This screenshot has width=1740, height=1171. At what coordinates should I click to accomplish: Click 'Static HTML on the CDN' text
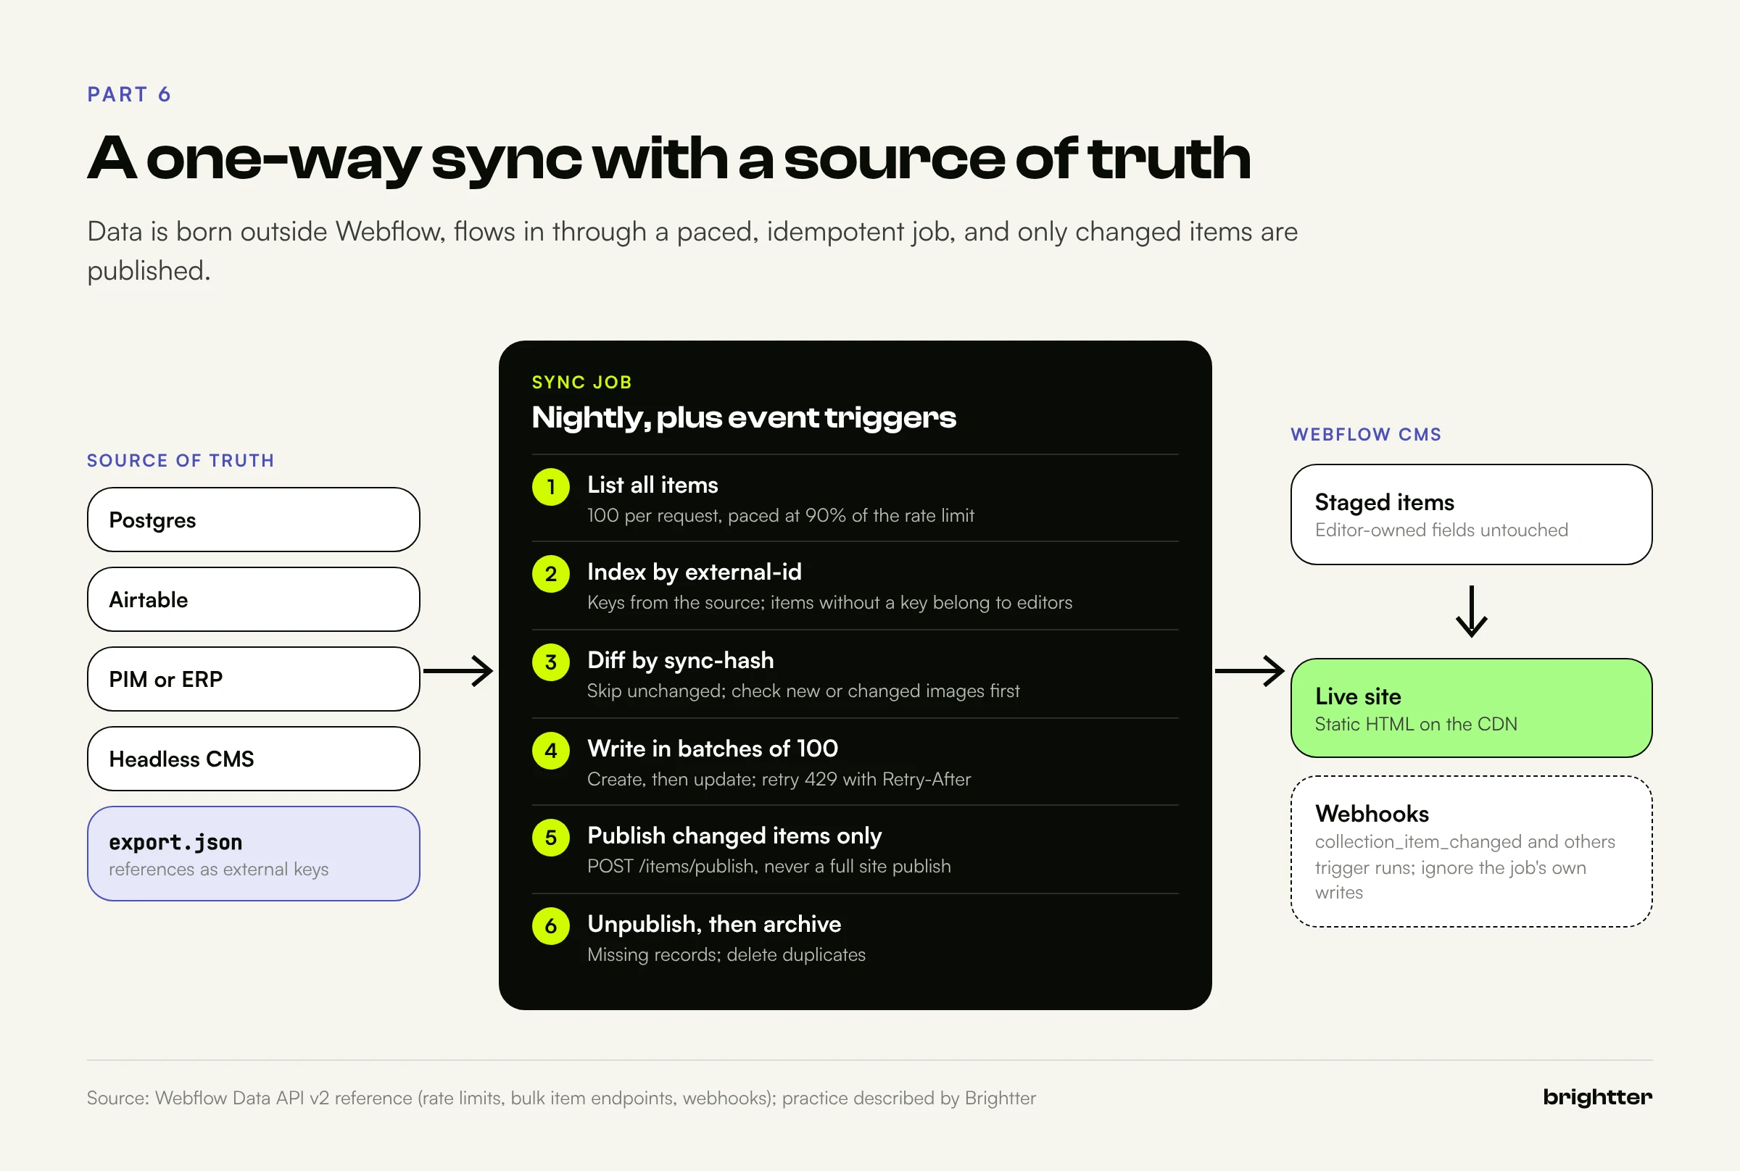tap(1416, 725)
